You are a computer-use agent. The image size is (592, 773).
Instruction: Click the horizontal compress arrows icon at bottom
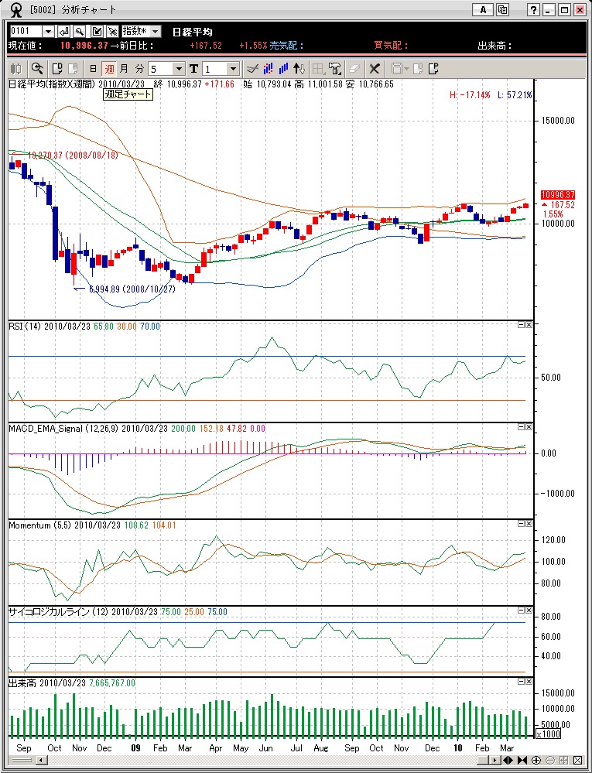click(x=522, y=761)
